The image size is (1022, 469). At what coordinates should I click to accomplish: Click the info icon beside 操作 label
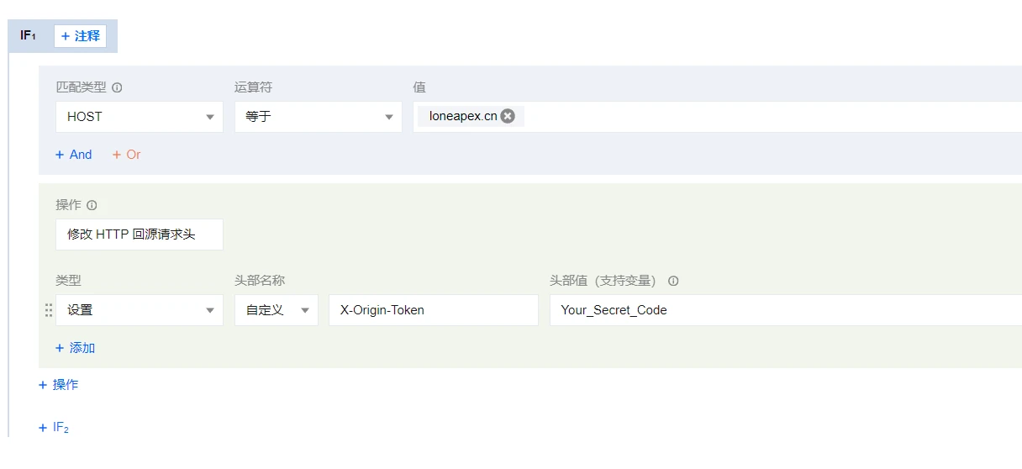pyautogui.click(x=92, y=205)
